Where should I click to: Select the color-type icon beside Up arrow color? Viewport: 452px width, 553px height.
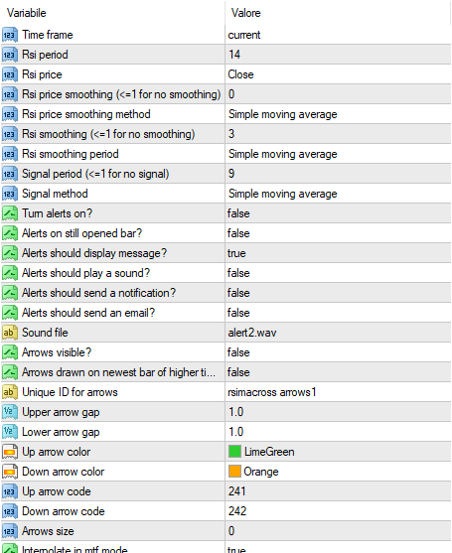[10, 452]
